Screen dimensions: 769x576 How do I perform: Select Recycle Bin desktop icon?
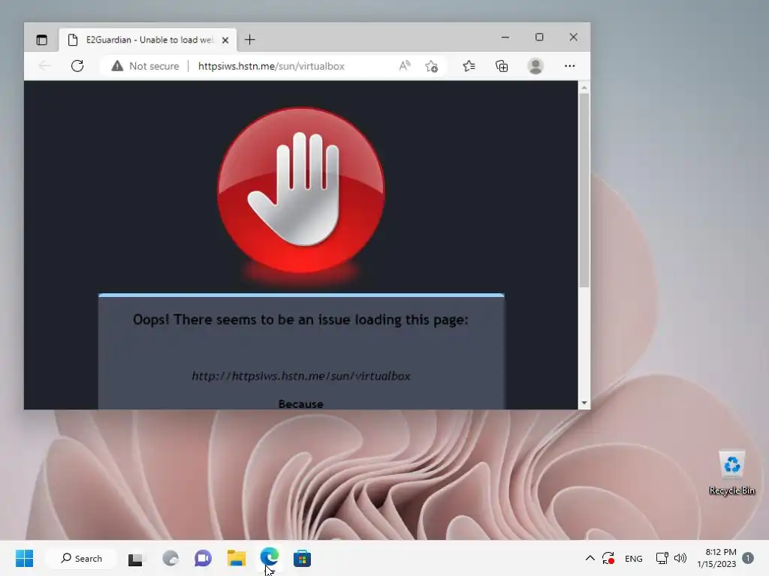731,473
